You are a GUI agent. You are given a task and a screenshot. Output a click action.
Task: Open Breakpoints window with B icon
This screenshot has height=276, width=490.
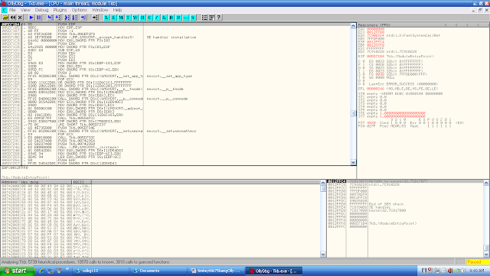pyautogui.click(x=171, y=18)
